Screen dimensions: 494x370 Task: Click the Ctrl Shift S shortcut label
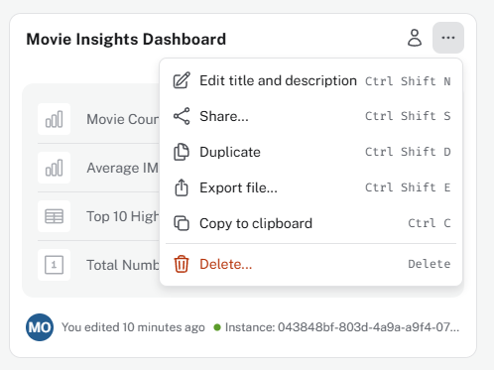pyautogui.click(x=408, y=116)
